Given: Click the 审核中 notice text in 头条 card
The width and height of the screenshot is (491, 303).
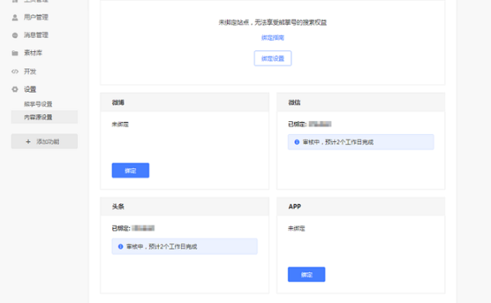Looking at the screenshot, I should coord(162,246).
